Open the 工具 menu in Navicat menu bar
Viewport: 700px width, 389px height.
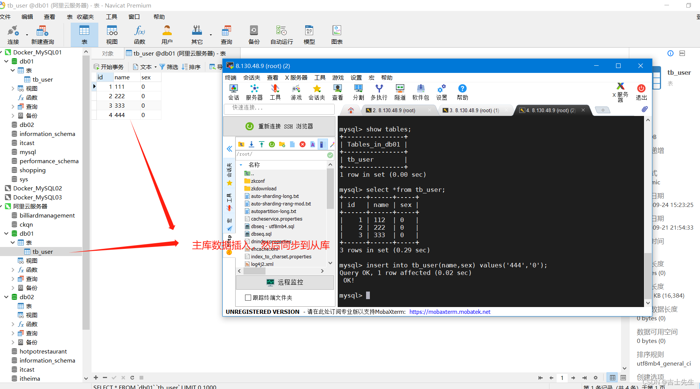tap(112, 17)
